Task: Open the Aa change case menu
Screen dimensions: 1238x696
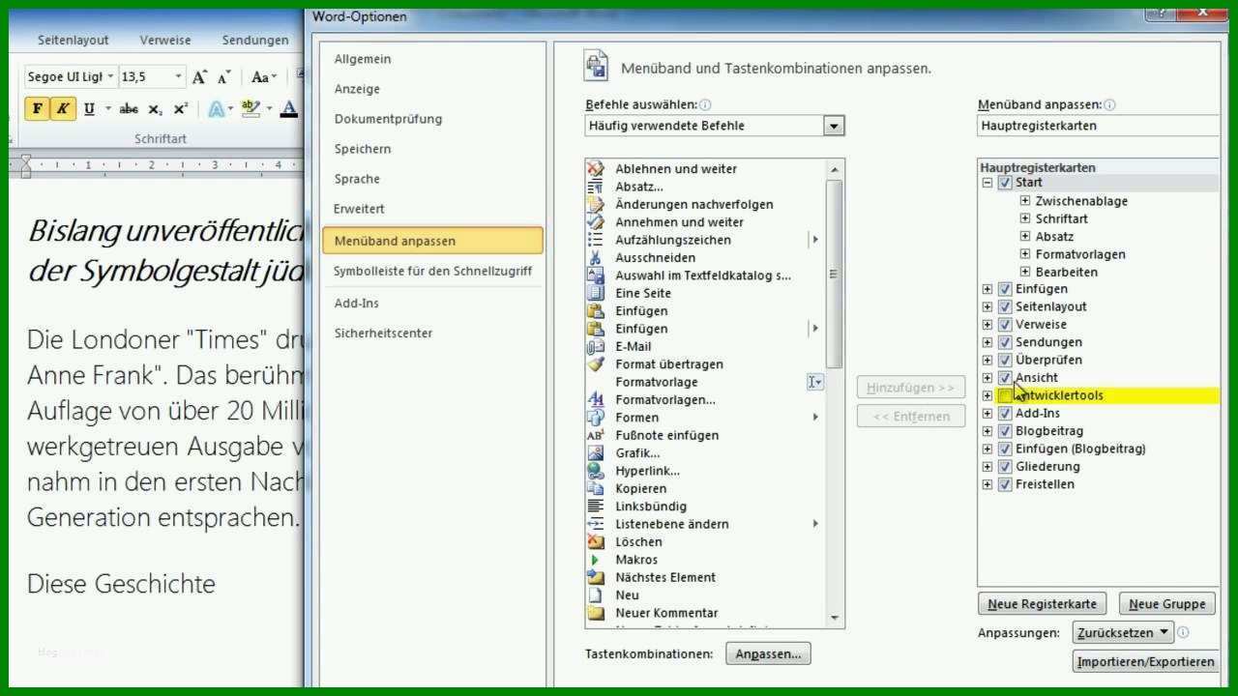Action: point(263,77)
